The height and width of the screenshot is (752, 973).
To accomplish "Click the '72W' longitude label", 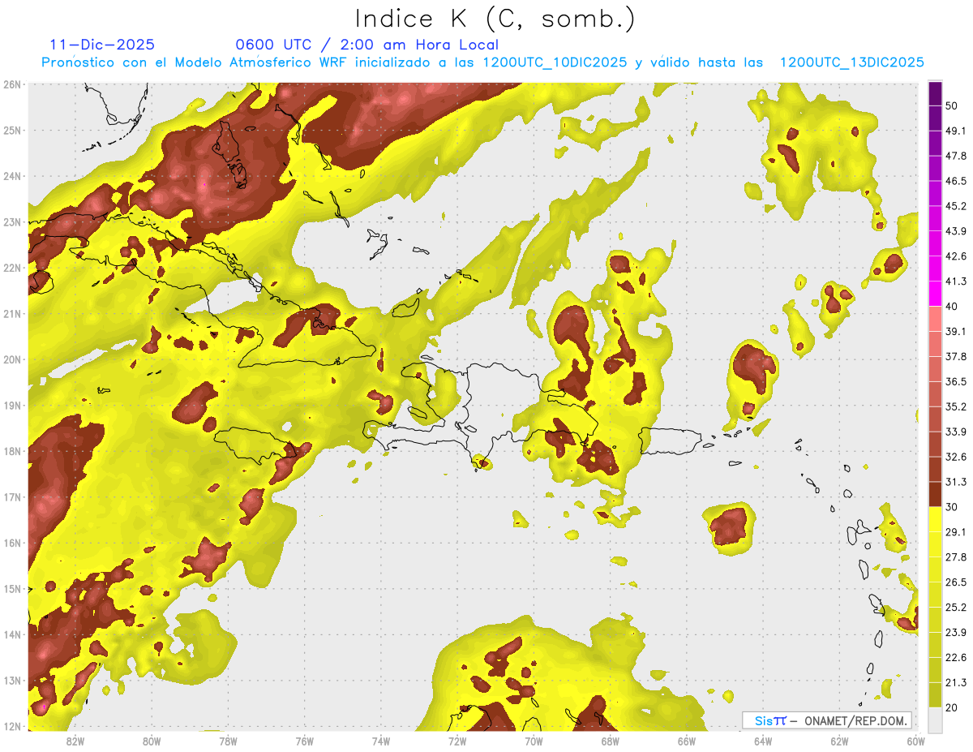I will click(457, 741).
